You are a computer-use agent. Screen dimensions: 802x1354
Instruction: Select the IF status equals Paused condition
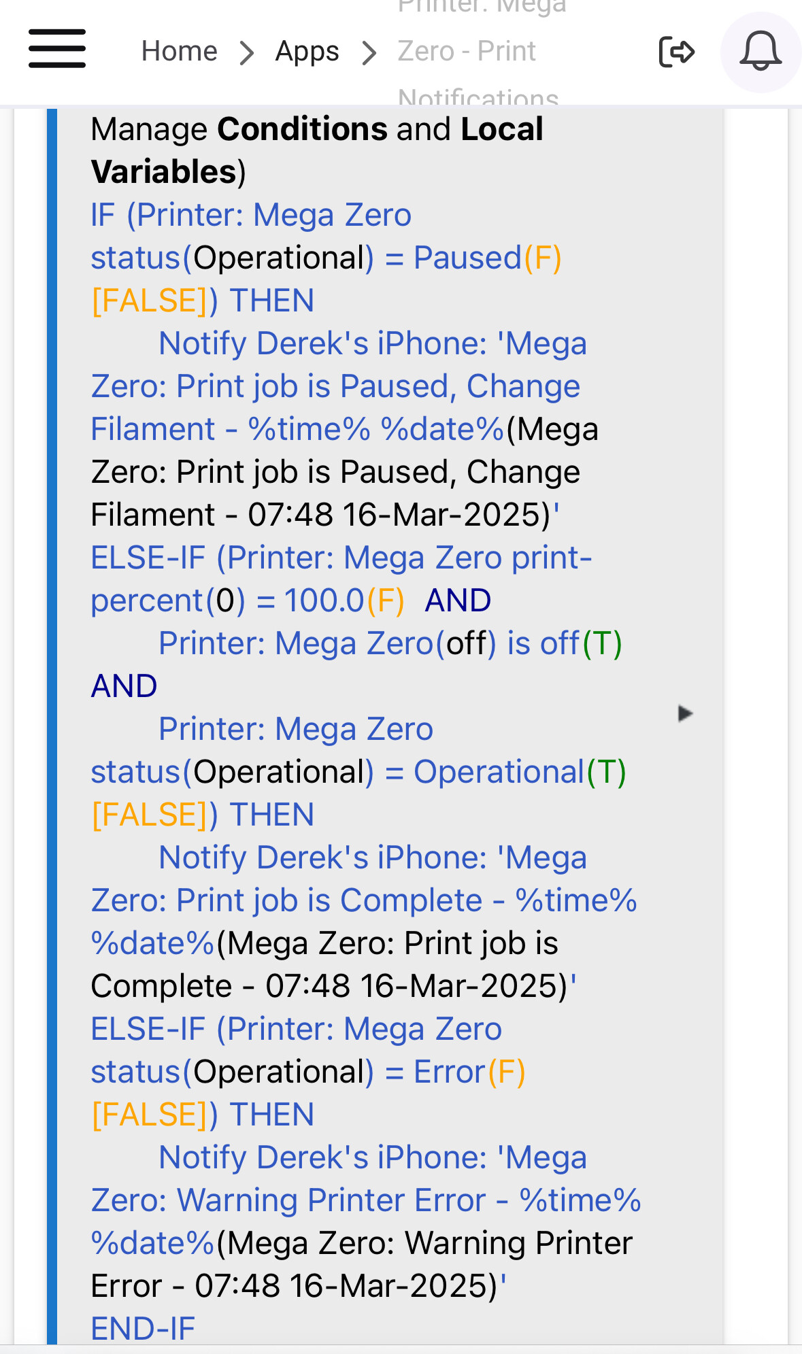point(327,258)
